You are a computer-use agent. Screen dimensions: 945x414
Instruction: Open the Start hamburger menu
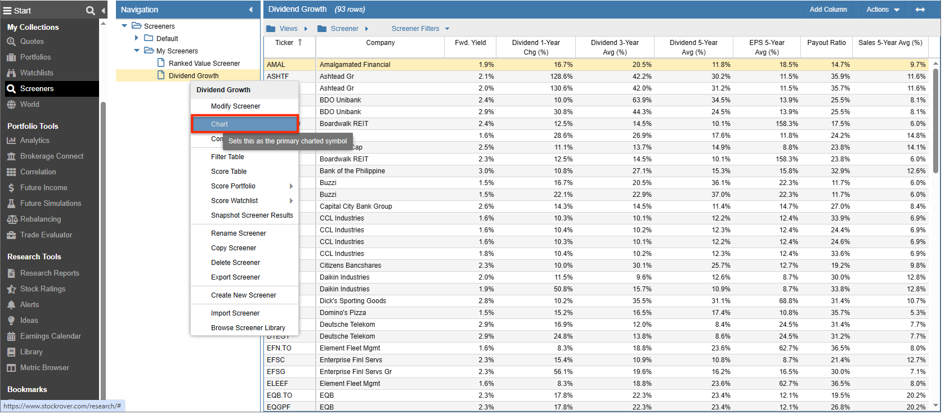pos(7,10)
